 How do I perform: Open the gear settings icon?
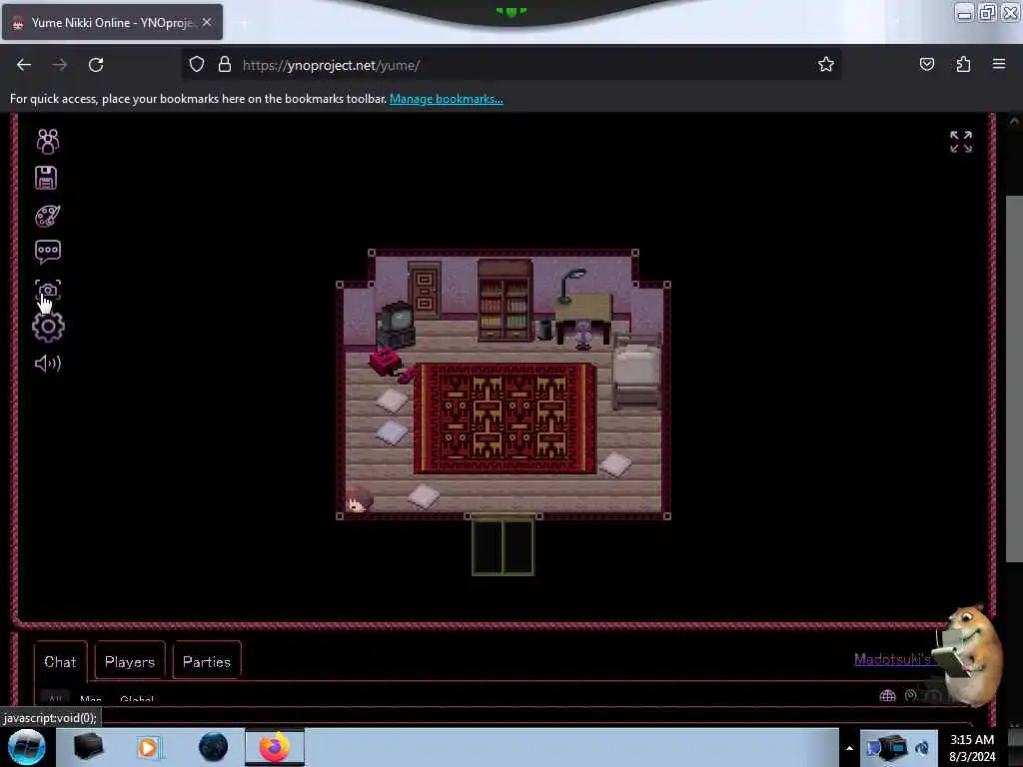[48, 327]
